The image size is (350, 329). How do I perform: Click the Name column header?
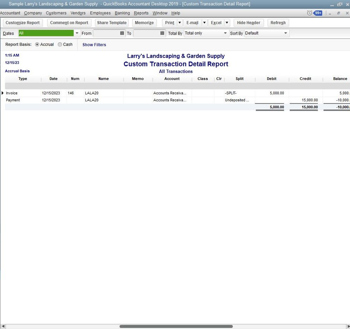pos(104,79)
